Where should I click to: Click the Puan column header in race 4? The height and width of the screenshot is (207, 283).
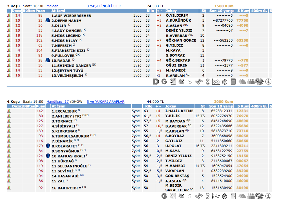tap(40, 106)
